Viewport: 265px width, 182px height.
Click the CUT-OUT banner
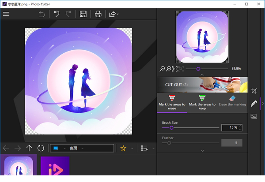pyautogui.click(x=202, y=85)
